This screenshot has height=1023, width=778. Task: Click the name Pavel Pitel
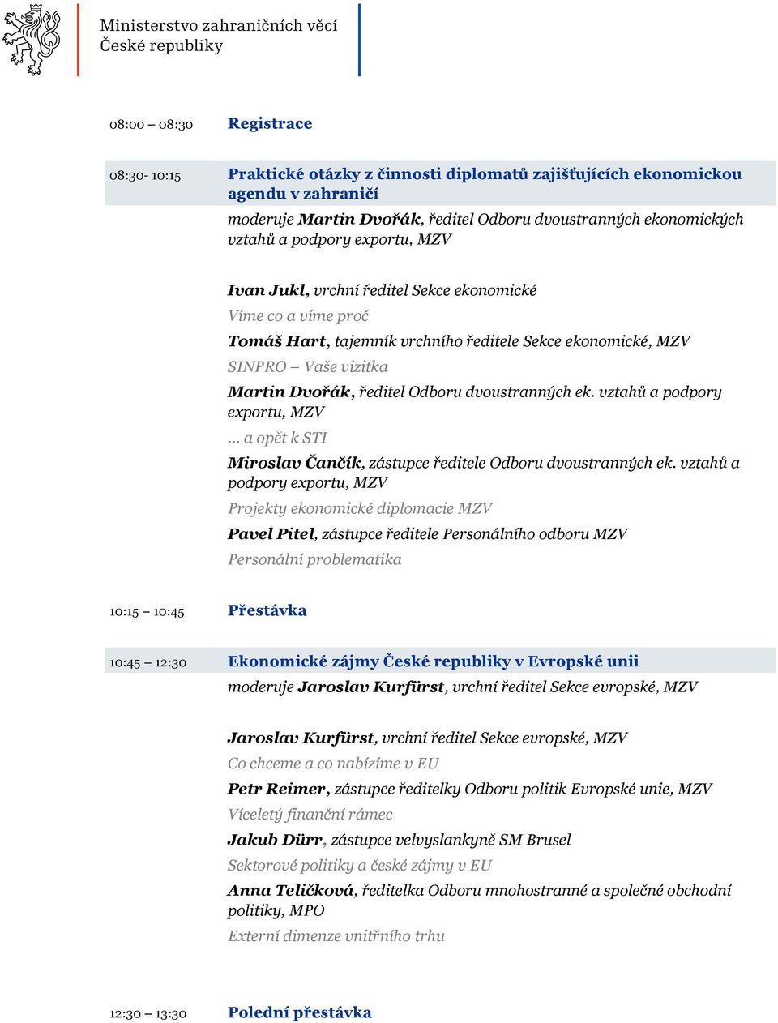pos(271,534)
